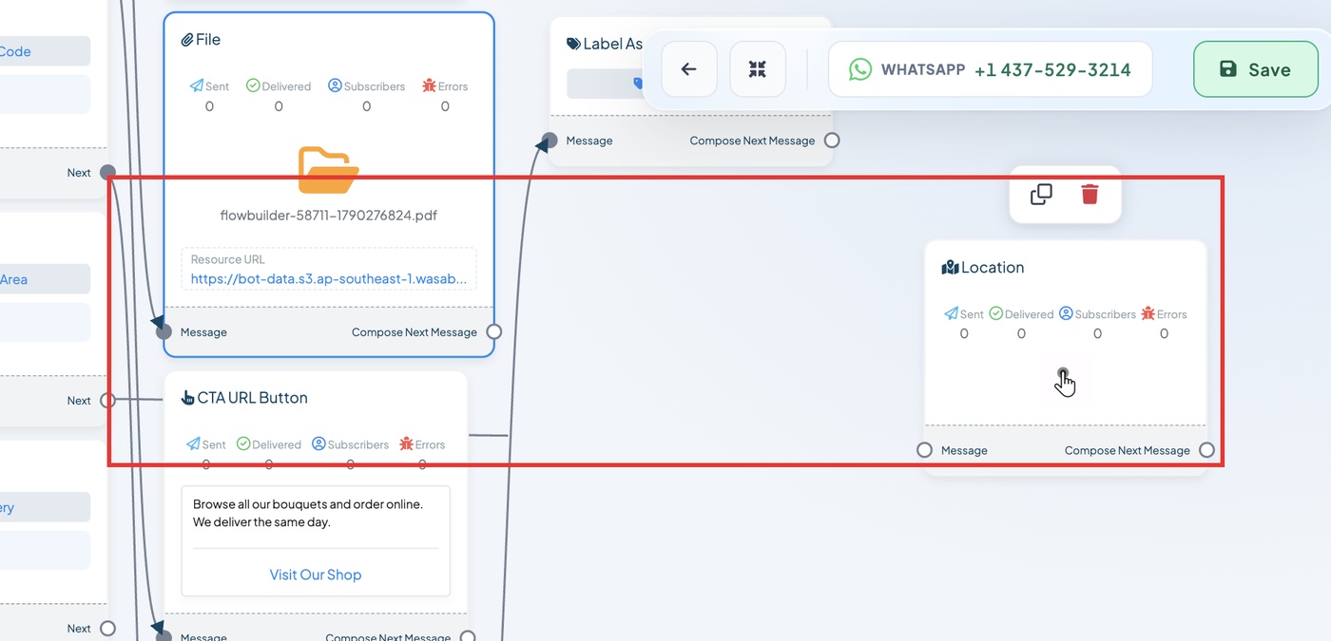Screen dimensions: 1331x641
Task: Click the Sent paper-plane icon in the Location node
Action: tap(951, 313)
